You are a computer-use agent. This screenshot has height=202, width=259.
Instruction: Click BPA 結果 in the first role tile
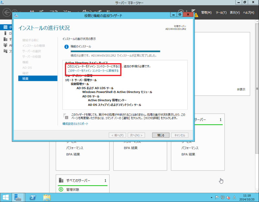pos(73,154)
